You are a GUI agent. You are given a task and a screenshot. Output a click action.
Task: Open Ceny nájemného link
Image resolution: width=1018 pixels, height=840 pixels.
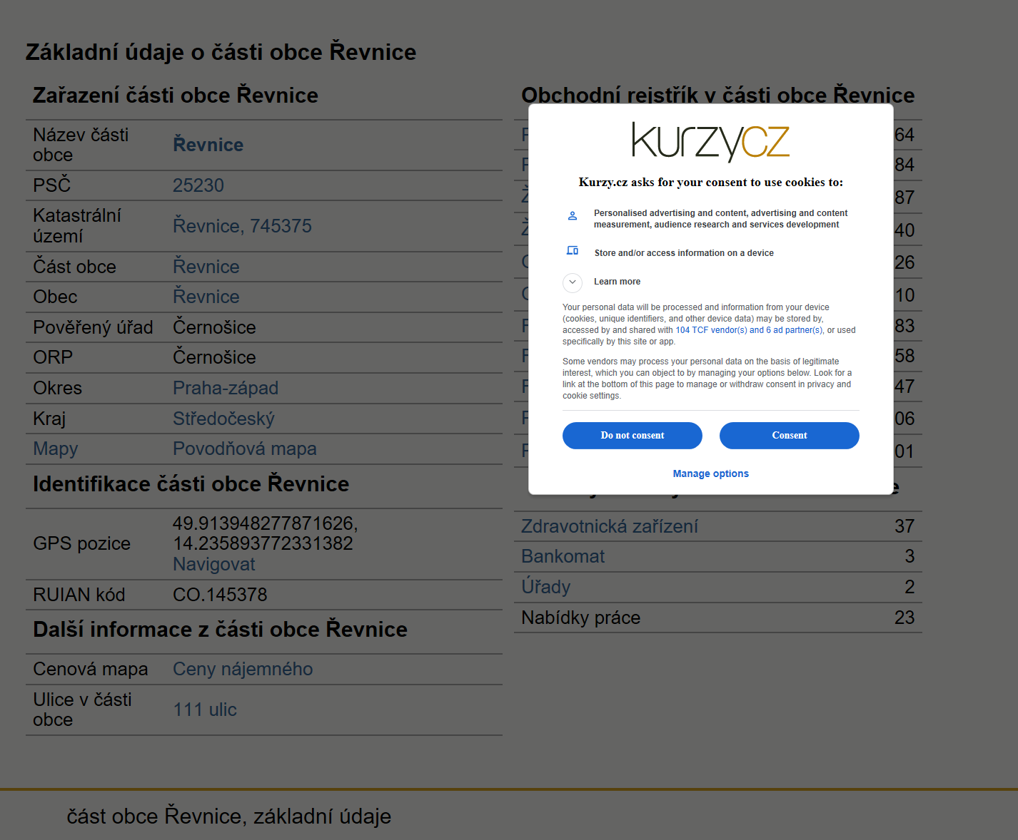click(243, 669)
